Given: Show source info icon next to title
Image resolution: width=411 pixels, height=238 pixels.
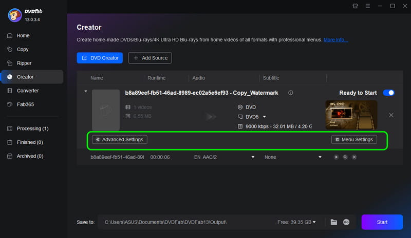Looking at the screenshot, I should tap(290, 93).
